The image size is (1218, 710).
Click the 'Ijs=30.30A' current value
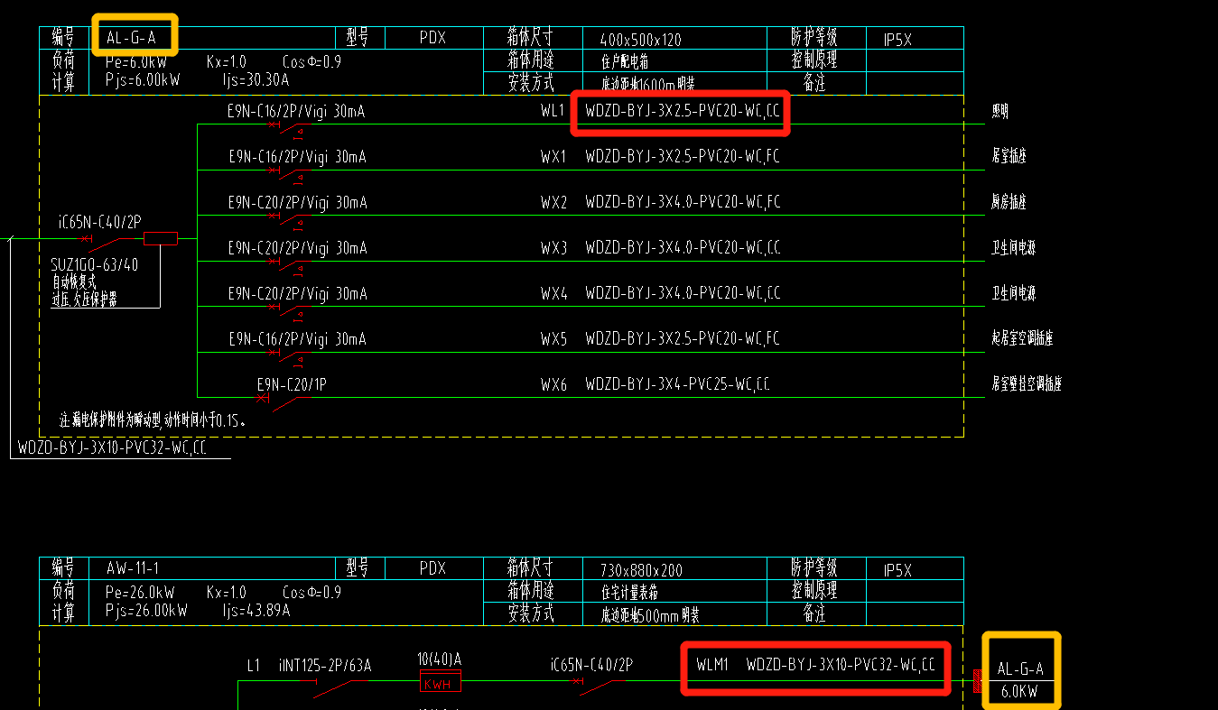click(256, 79)
